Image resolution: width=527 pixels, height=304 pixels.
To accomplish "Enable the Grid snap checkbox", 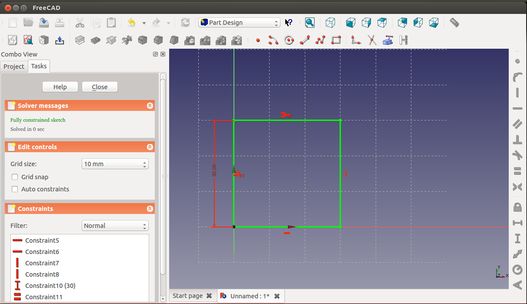I will pyautogui.click(x=15, y=177).
